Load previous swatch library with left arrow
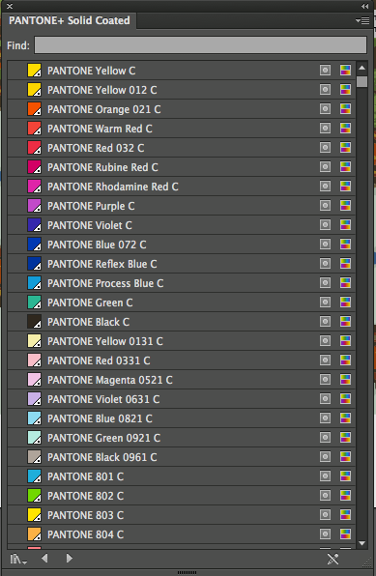This screenshot has height=576, width=376. click(44, 559)
